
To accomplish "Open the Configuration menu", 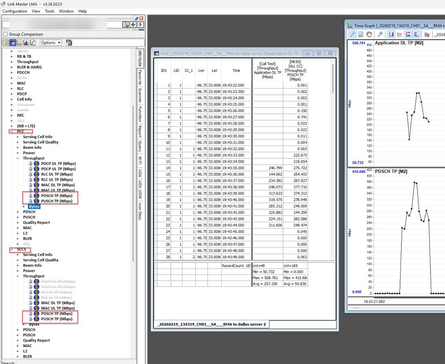I will tap(14, 11).
